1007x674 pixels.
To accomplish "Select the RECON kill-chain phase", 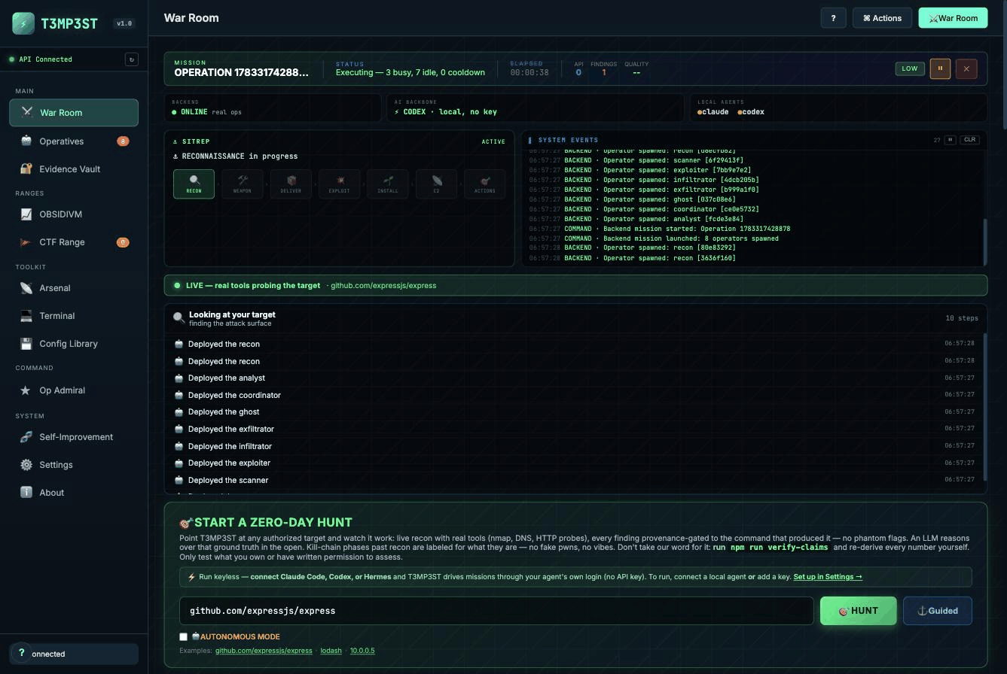I will (x=194, y=184).
